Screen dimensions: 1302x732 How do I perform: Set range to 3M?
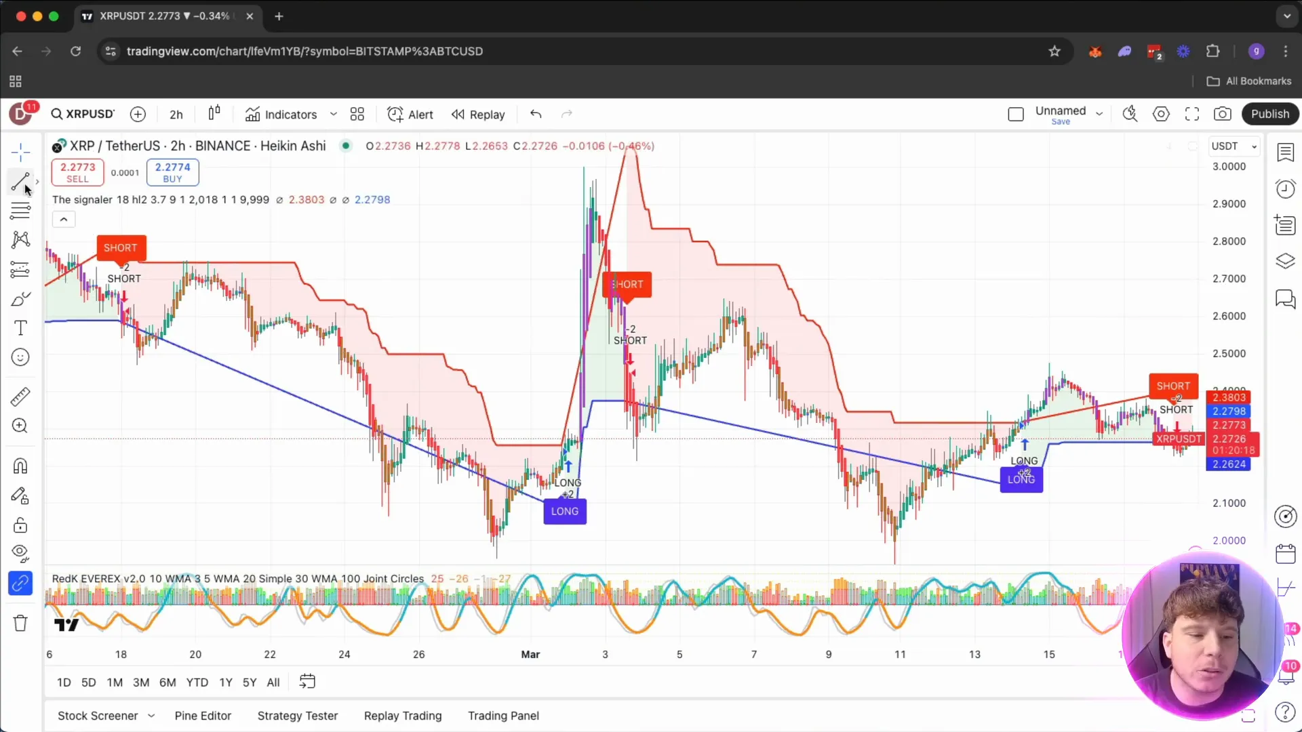click(141, 683)
